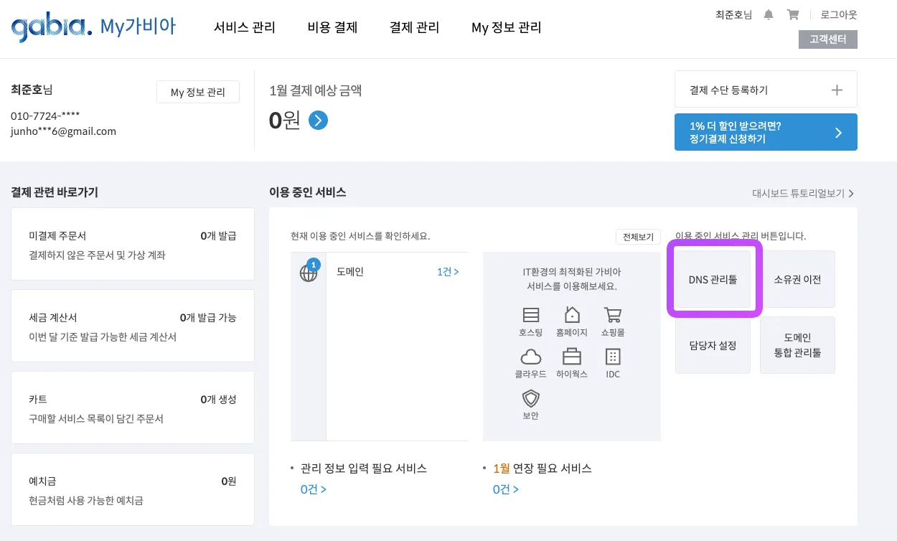
Task: Go to 비용 결제 menu
Action: pyautogui.click(x=332, y=28)
